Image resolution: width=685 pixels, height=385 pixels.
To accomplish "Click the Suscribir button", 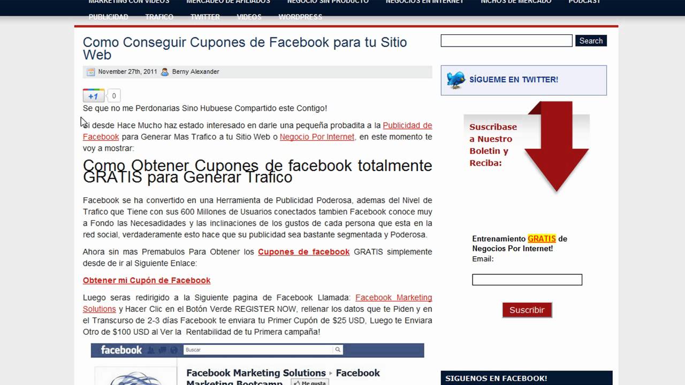I will [527, 310].
